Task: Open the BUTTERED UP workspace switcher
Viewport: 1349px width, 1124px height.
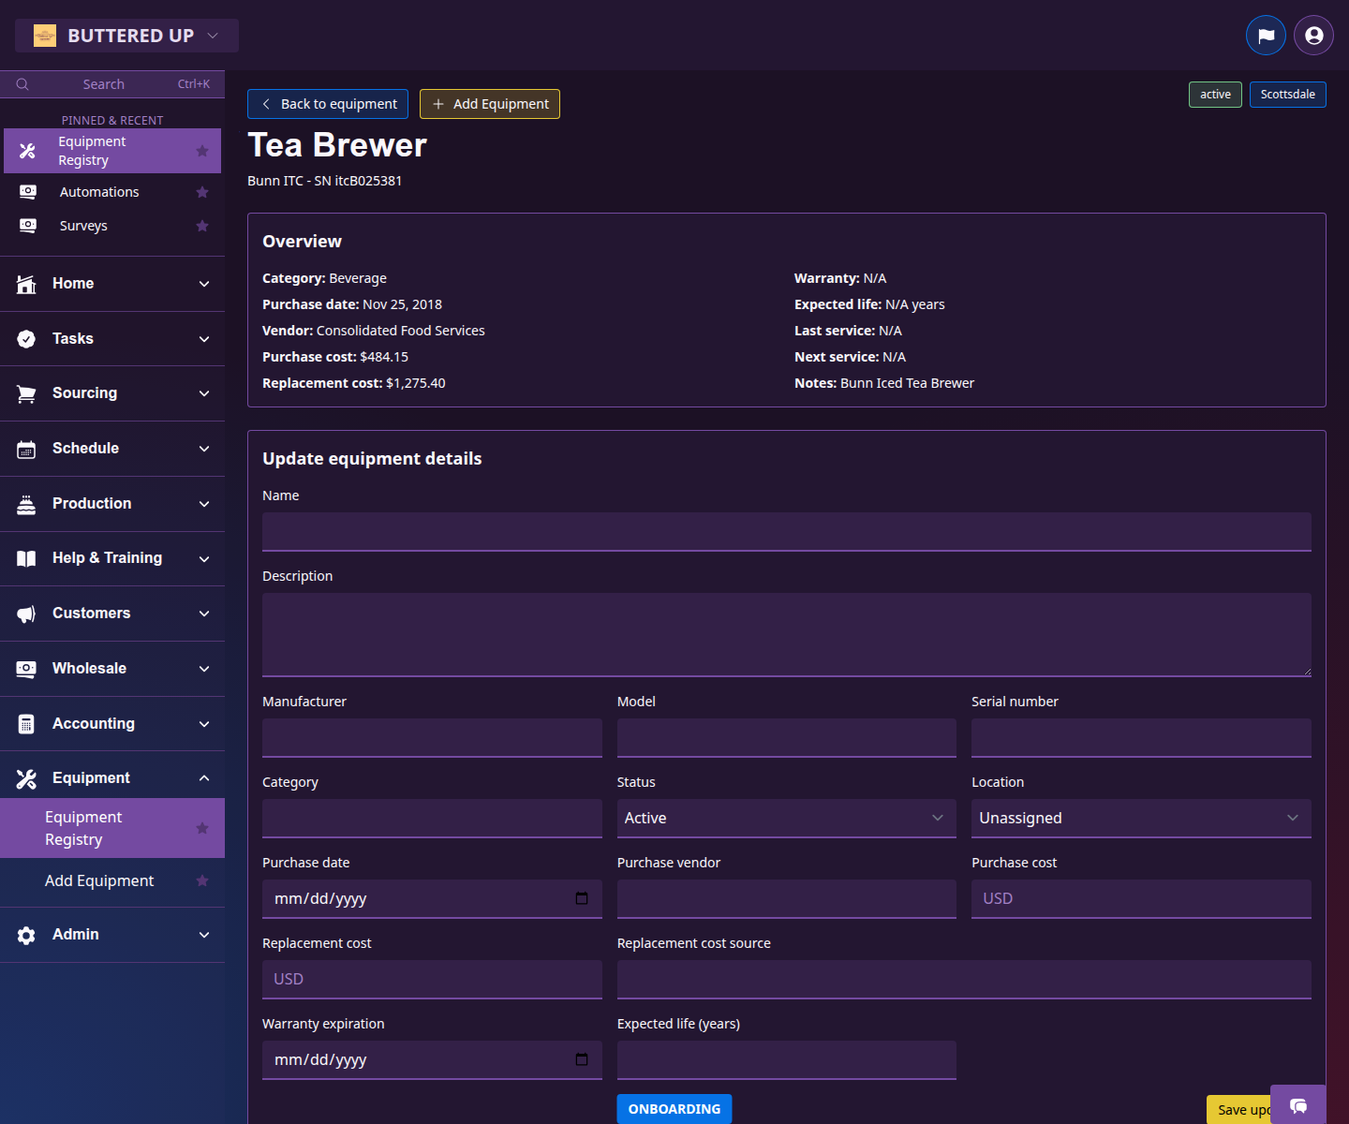Action: (x=126, y=35)
